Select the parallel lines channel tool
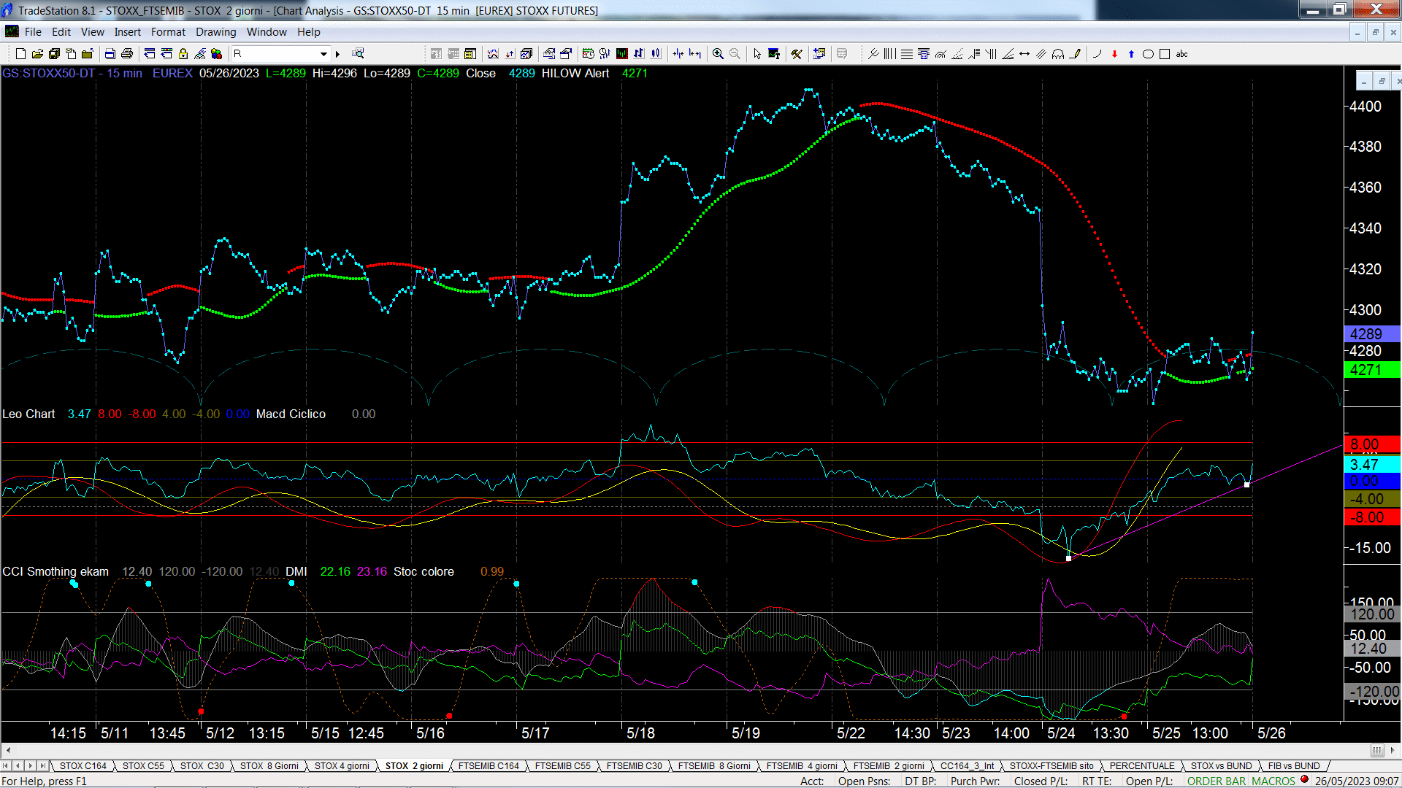This screenshot has height=788, width=1402. pyautogui.click(x=1041, y=53)
